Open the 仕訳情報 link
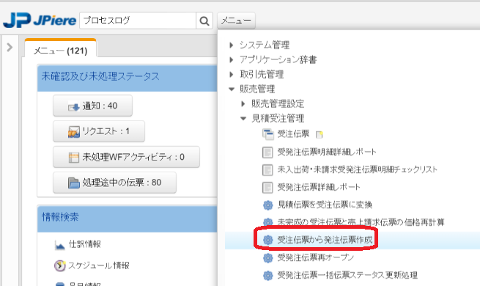480x286 pixels. click(85, 244)
